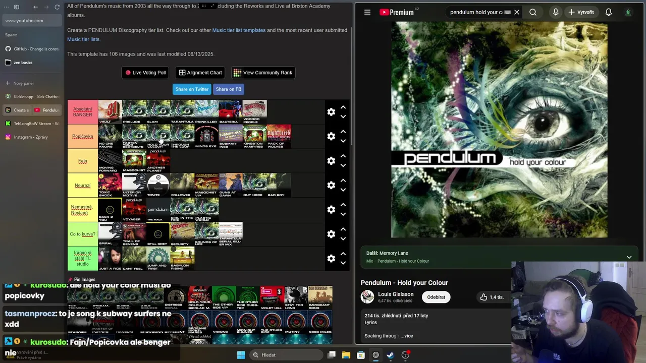Screen dimensions: 646x363
Task: Focus the YouTube search input field
Action: click(x=475, y=12)
